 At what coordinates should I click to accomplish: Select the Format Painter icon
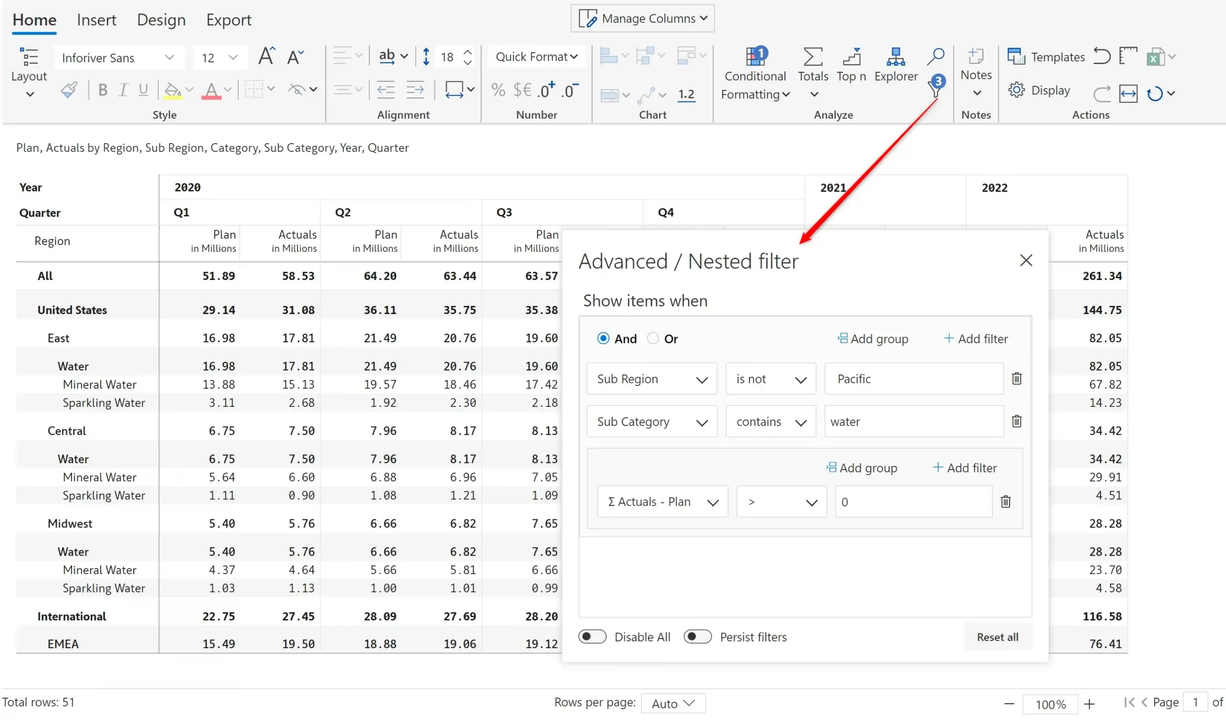(x=68, y=89)
